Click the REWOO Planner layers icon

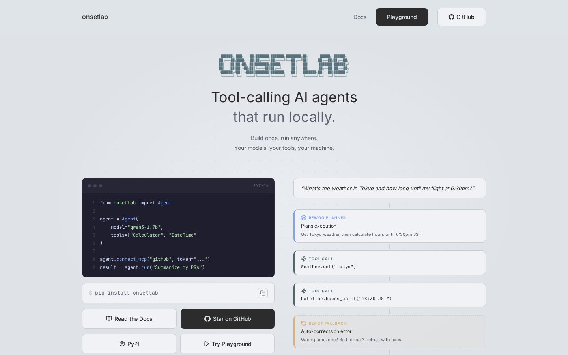click(304, 218)
